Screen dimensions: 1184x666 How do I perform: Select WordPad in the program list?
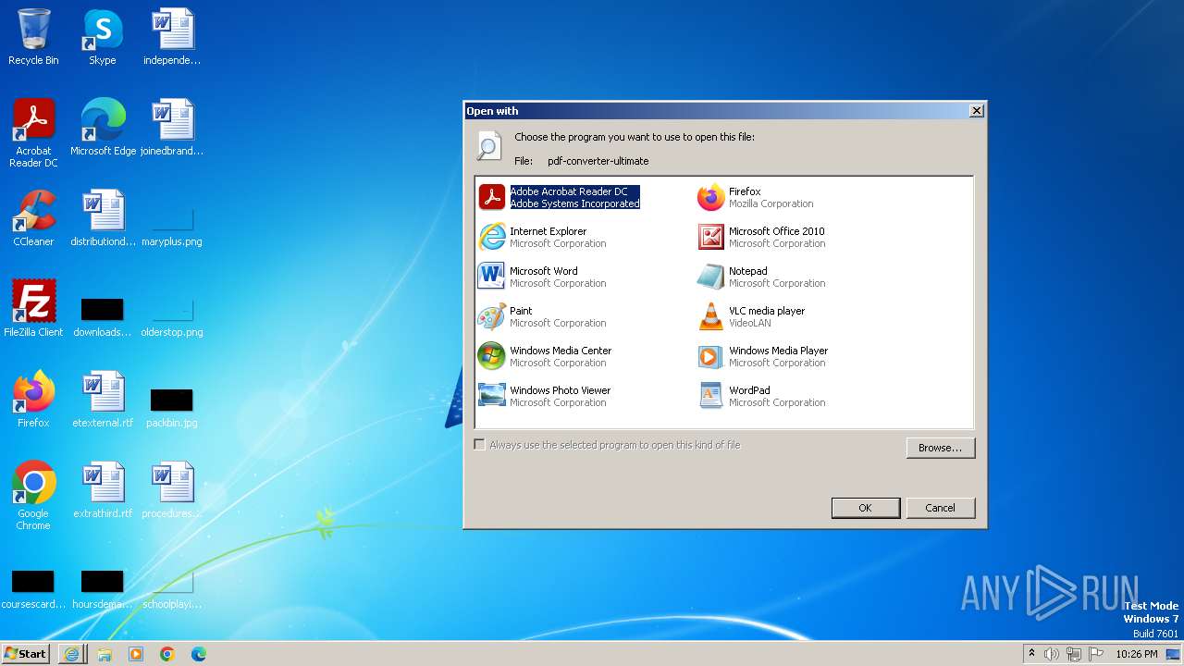(x=761, y=396)
